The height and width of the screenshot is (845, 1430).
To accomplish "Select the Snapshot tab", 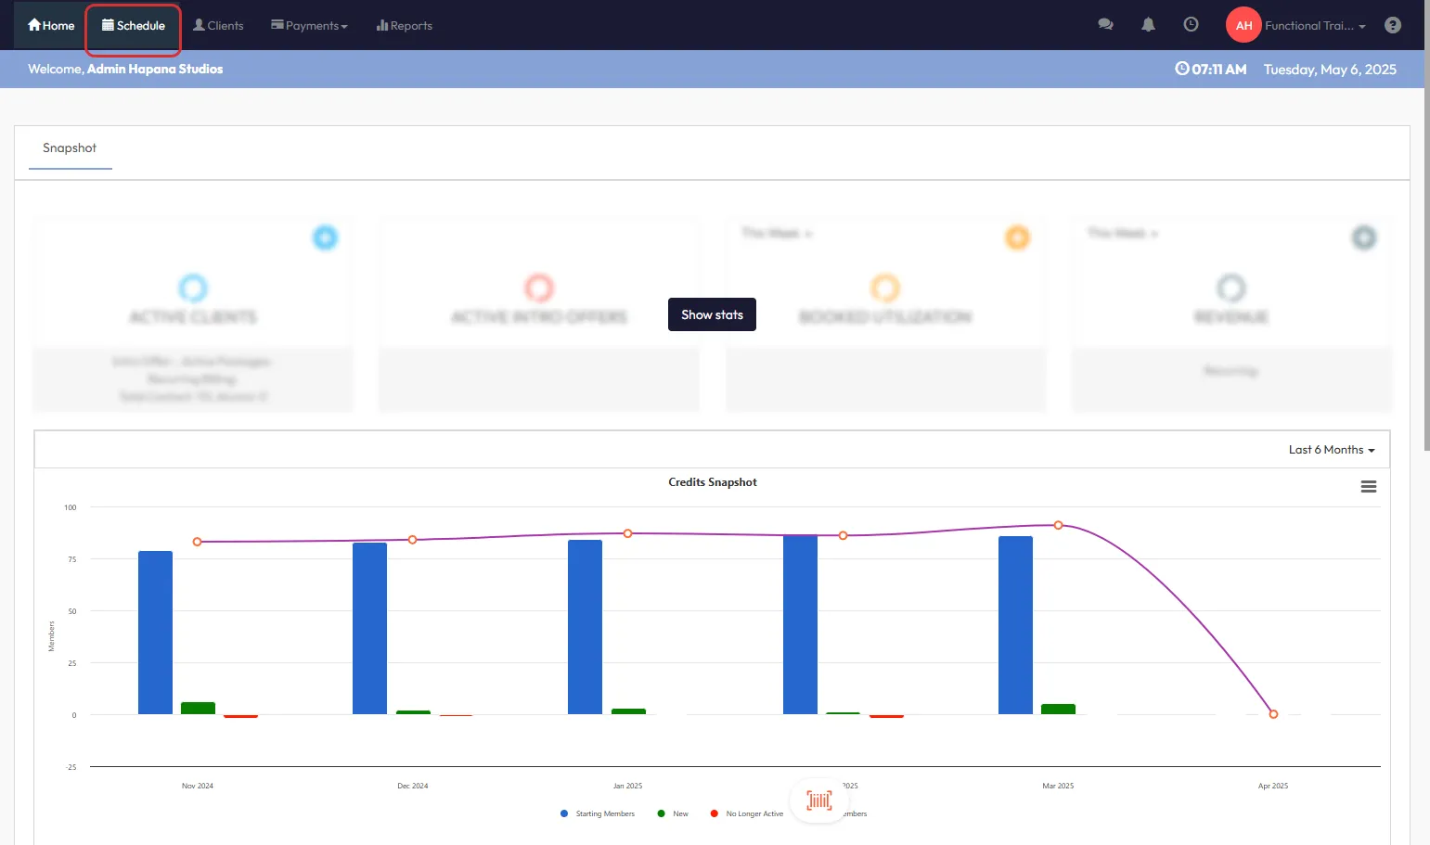I will click(x=70, y=148).
